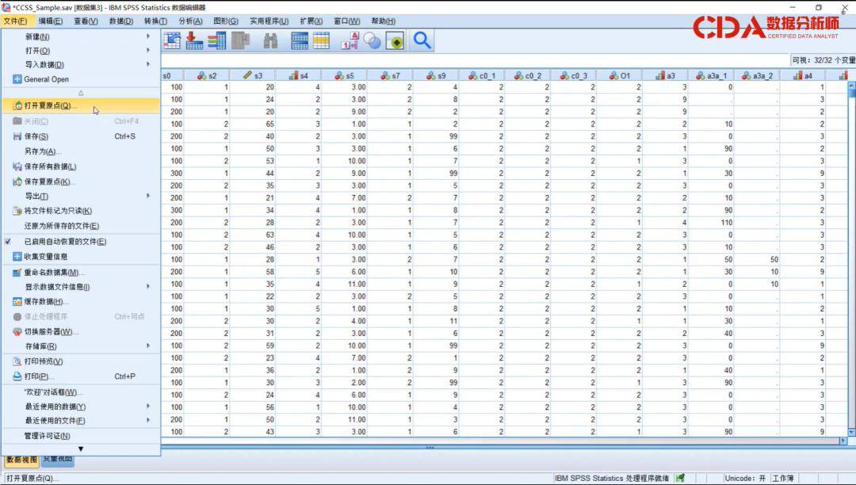Switch to the 数据视图 tab
Image resolution: width=856 pixels, height=485 pixels.
[x=21, y=459]
